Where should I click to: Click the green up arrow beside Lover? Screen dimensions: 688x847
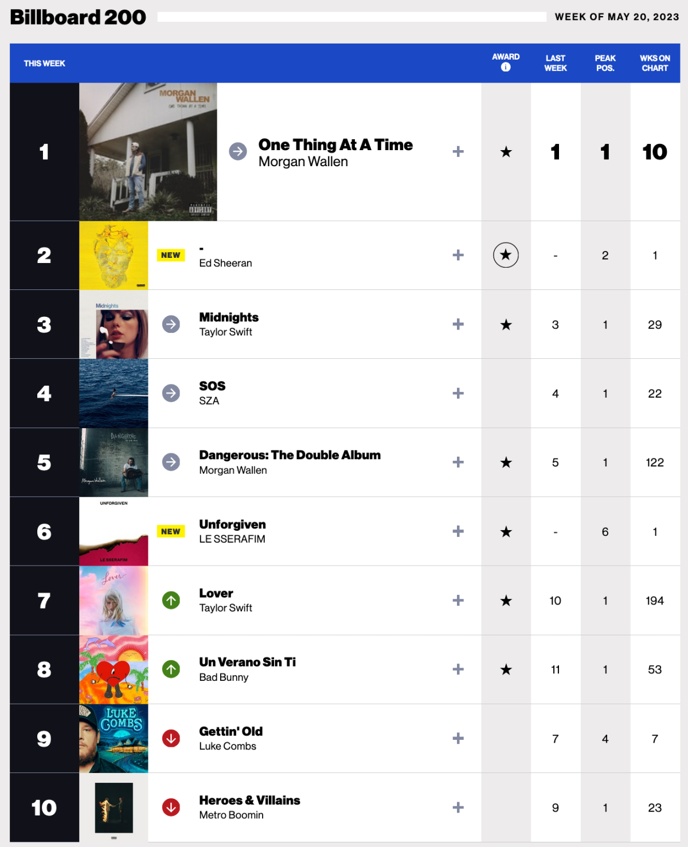(171, 601)
